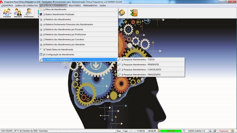This screenshot has height=133, width=237.
Task: Select 5-Relatório dos Atendimentos por Paciente
Action: (x=79, y=29)
